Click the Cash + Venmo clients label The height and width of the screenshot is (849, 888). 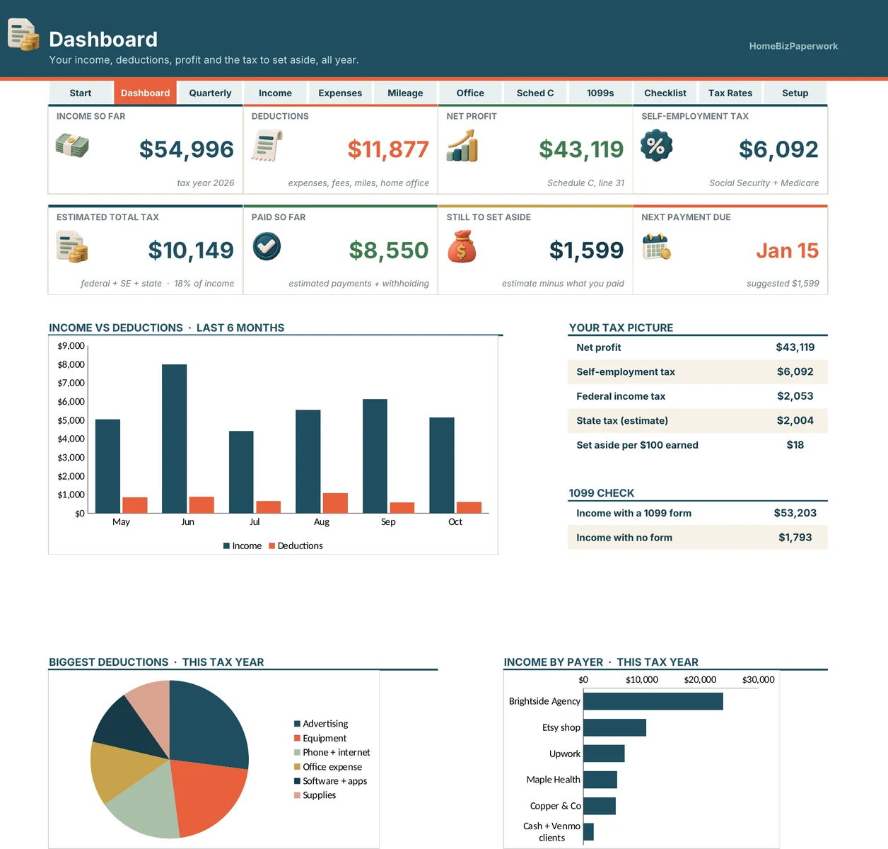pos(551,832)
